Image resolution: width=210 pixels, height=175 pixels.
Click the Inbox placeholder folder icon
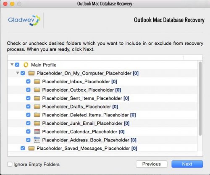(x=37, y=82)
